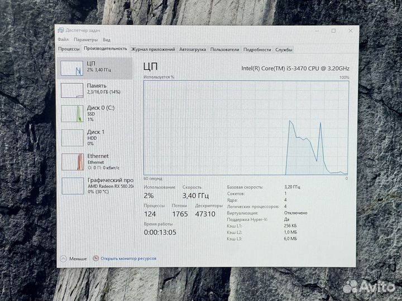Click the Процессы count 124
402x301 pixels.
pos(150,214)
